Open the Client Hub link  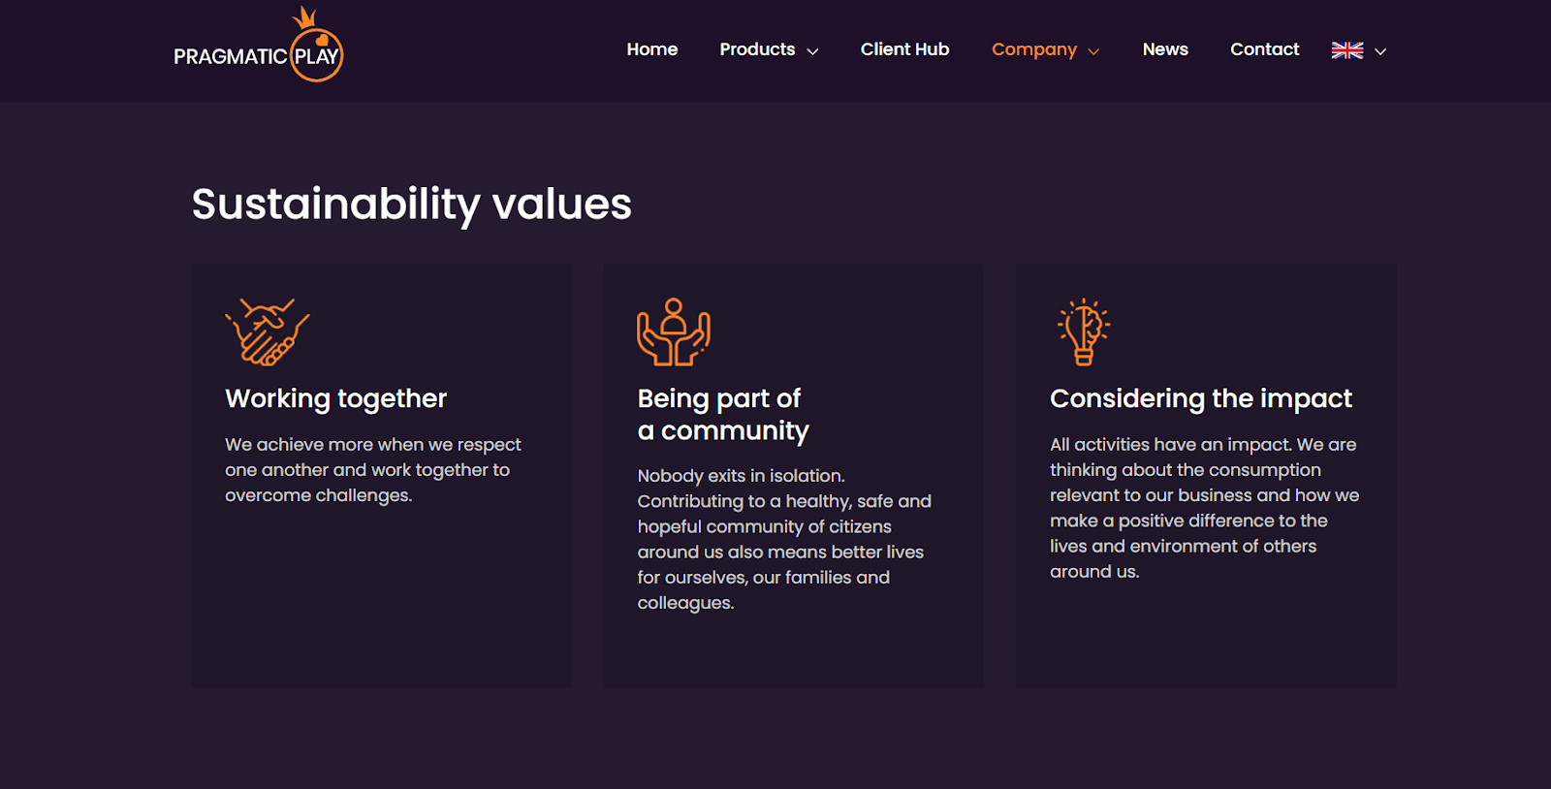[904, 49]
